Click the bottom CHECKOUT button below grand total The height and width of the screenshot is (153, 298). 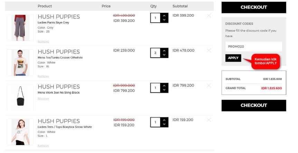click(254, 106)
